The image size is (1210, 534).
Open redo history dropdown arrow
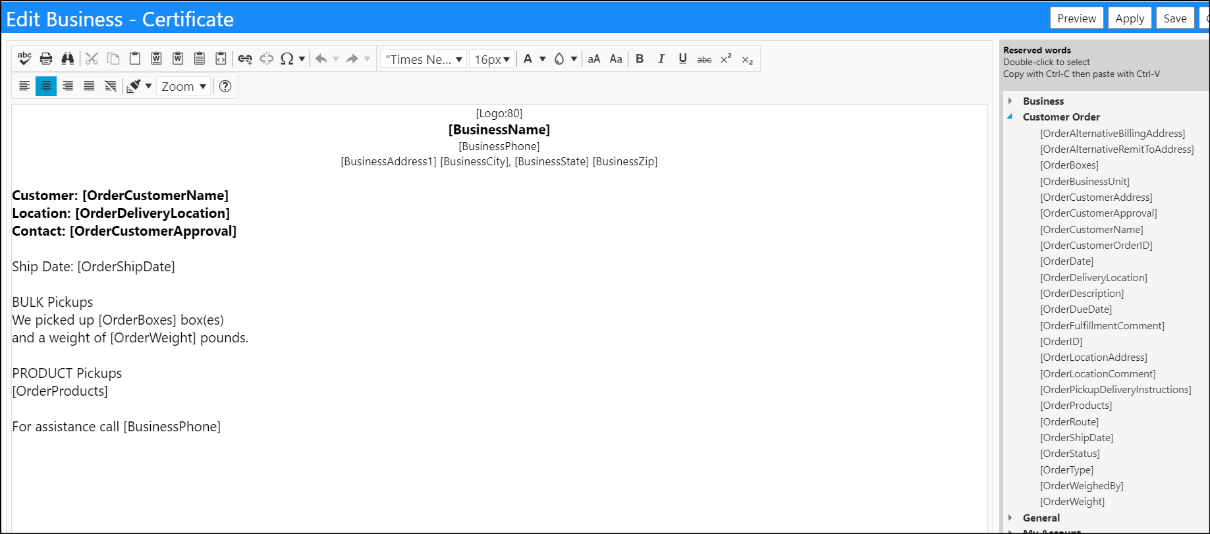coord(367,59)
